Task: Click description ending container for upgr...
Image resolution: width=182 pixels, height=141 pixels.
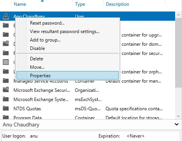Action: [142, 35]
